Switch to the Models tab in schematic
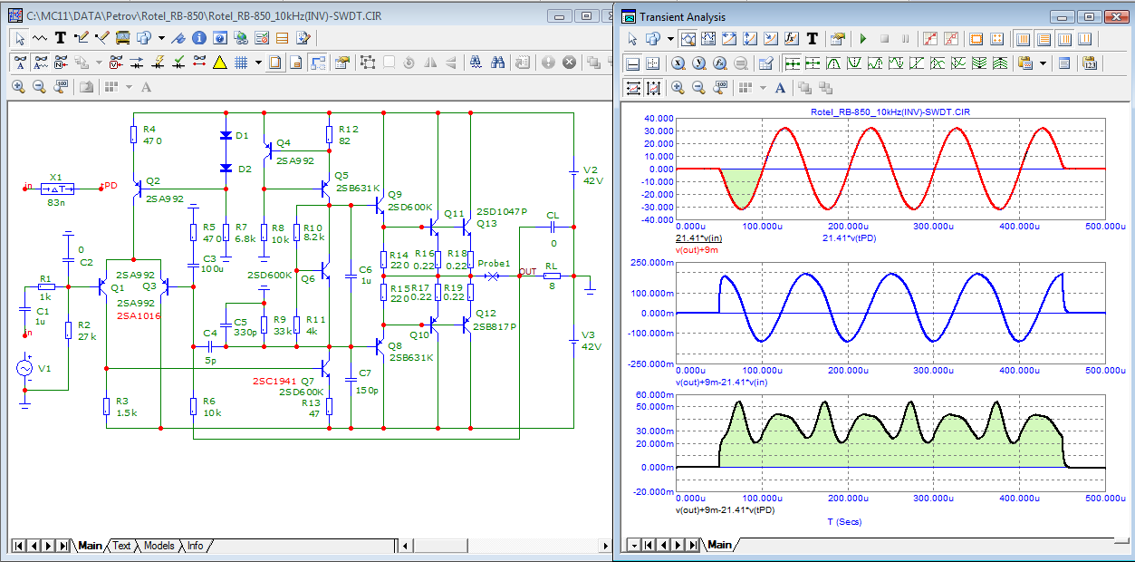The width and height of the screenshot is (1135, 562). pos(159,546)
